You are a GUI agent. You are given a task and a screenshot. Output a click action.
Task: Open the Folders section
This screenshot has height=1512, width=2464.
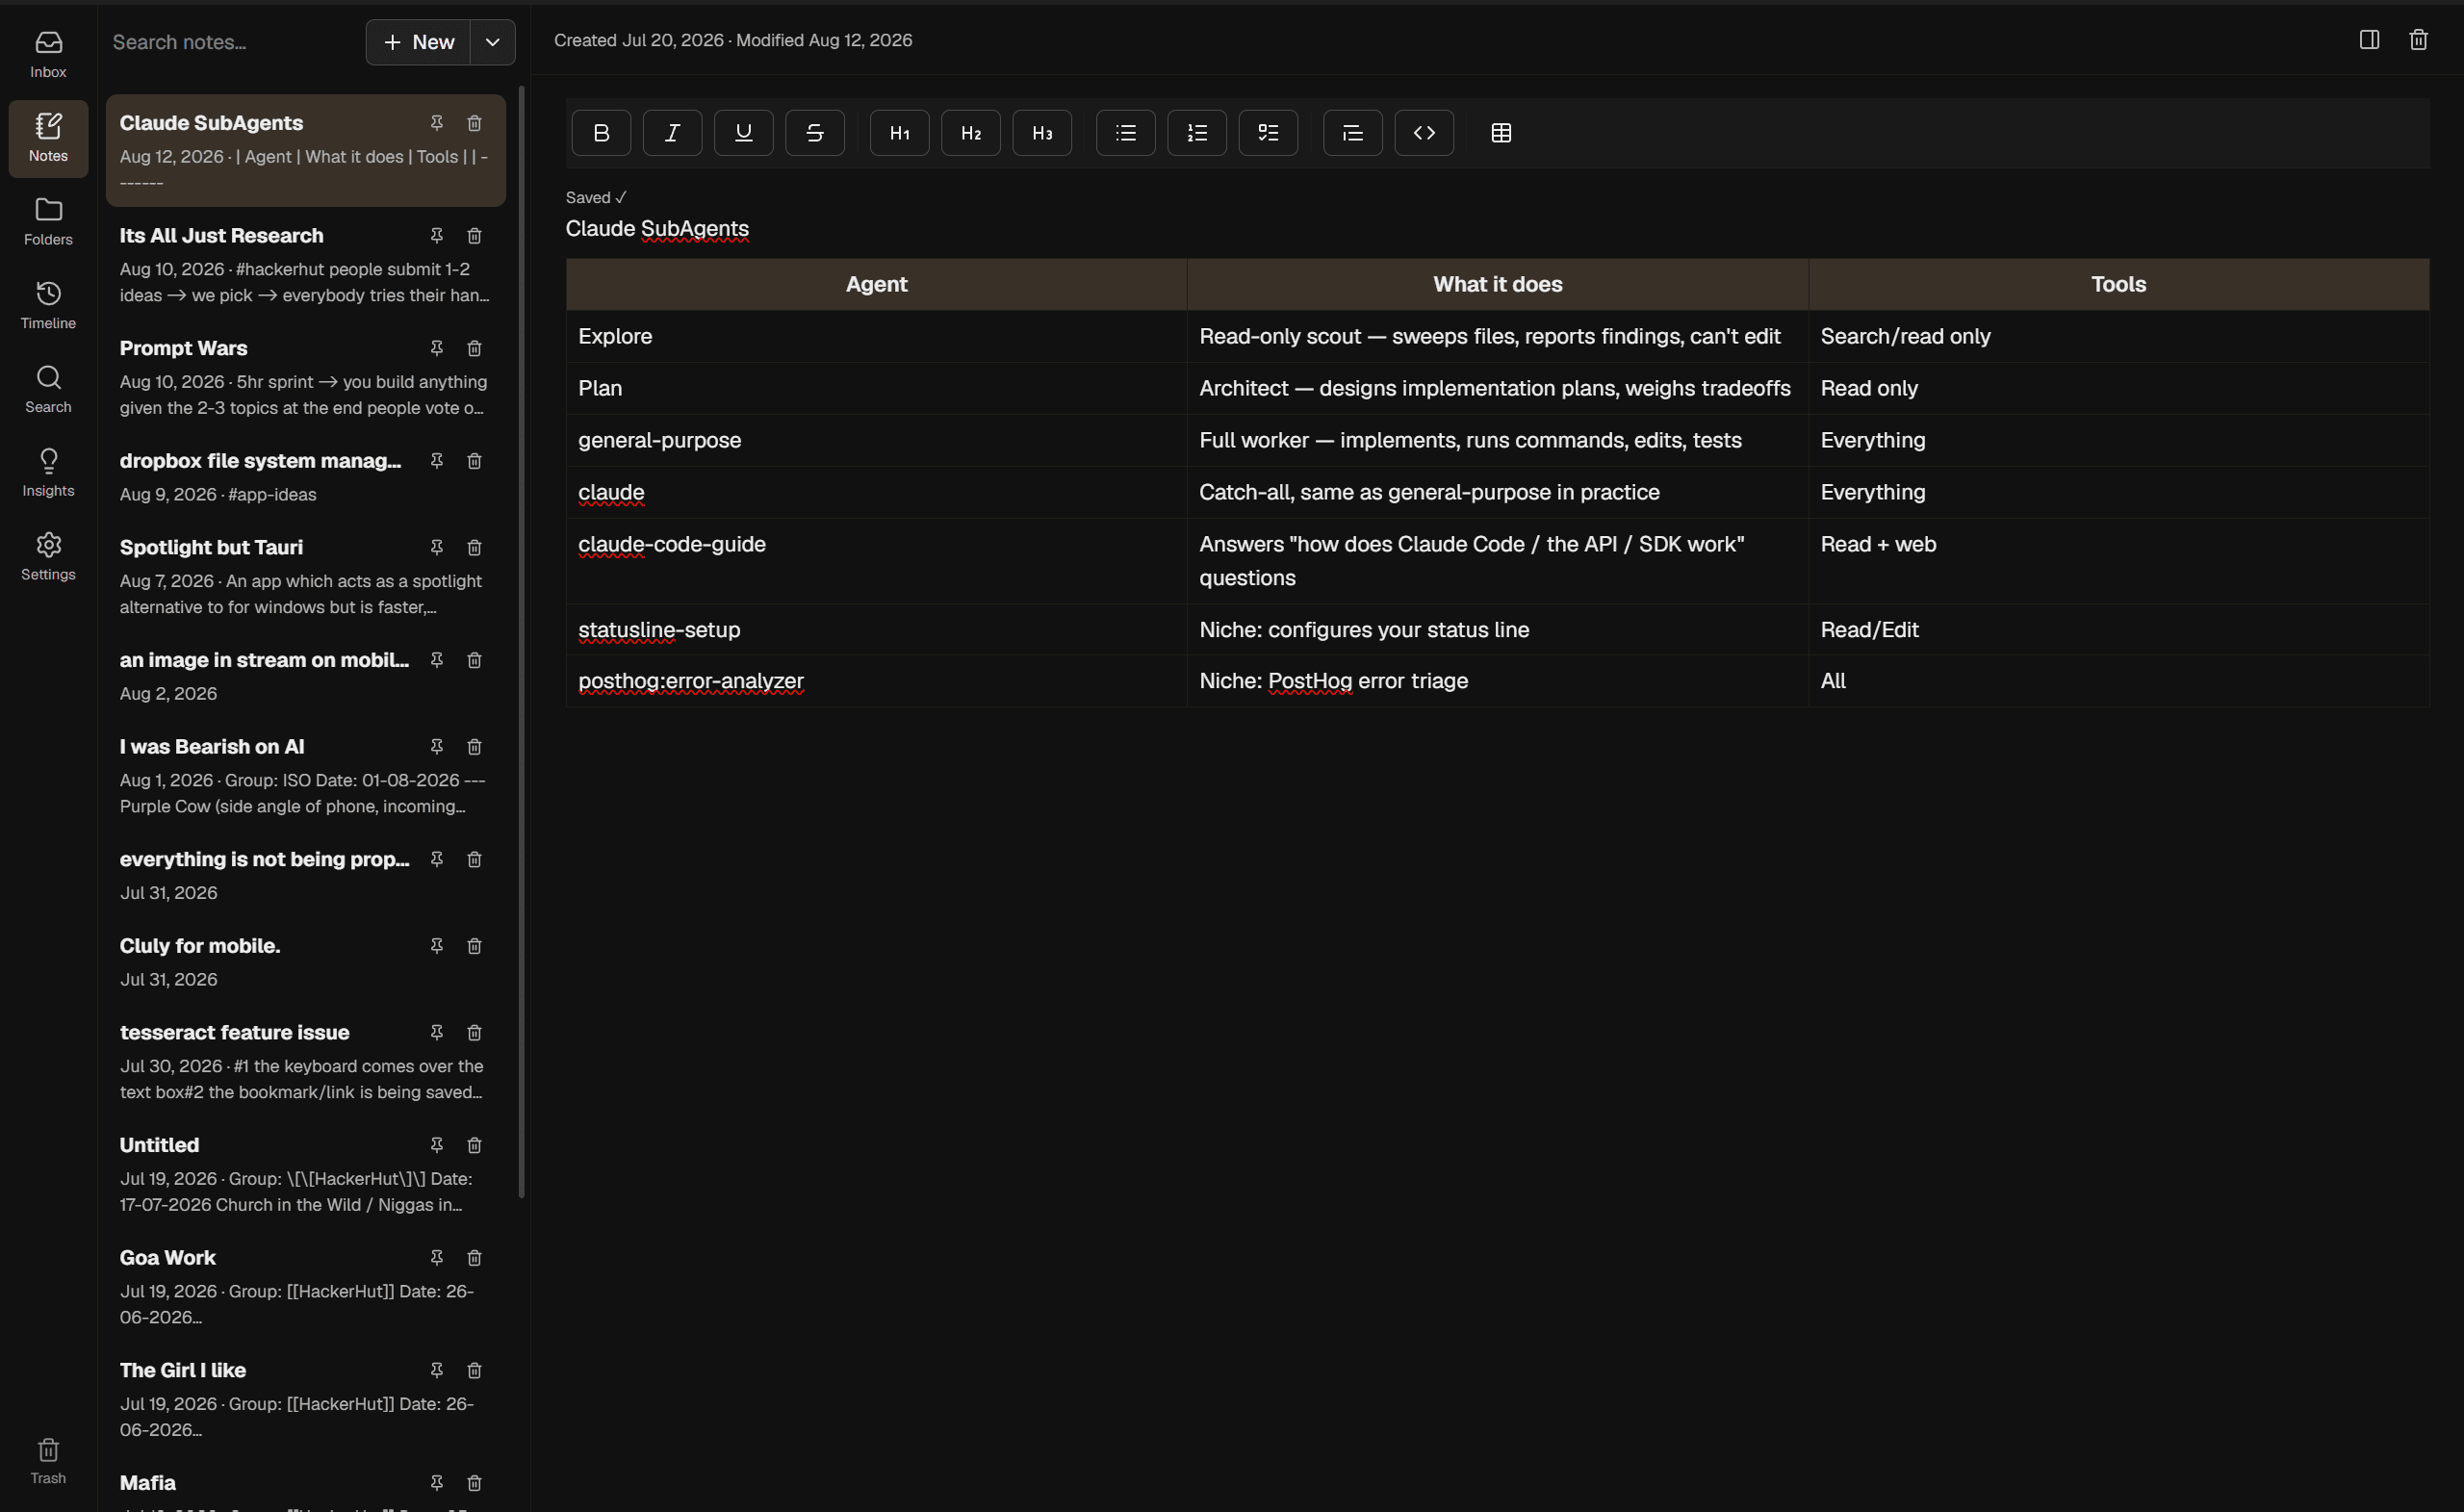click(x=48, y=222)
